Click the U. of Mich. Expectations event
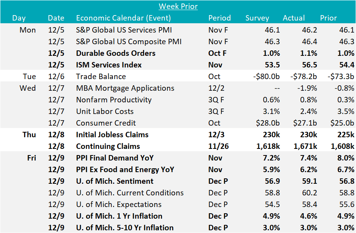The image size is (356, 233). tap(119, 204)
